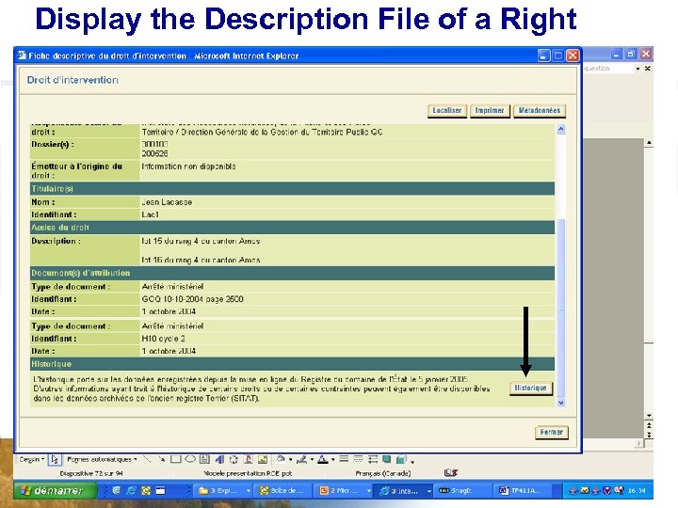Click the shield antivirus tray icon
This screenshot has width=678, height=508.
(x=607, y=490)
